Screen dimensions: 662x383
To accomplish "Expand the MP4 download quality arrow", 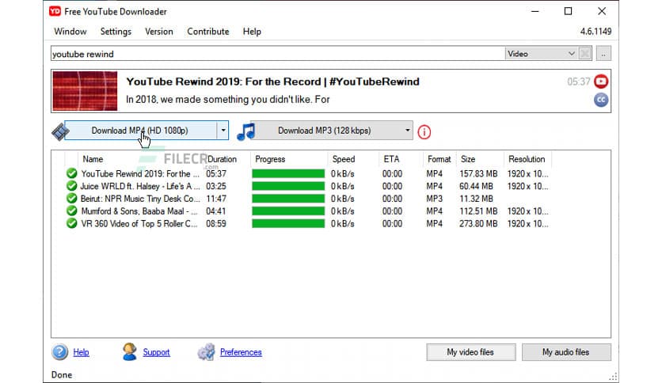I will coord(223,131).
